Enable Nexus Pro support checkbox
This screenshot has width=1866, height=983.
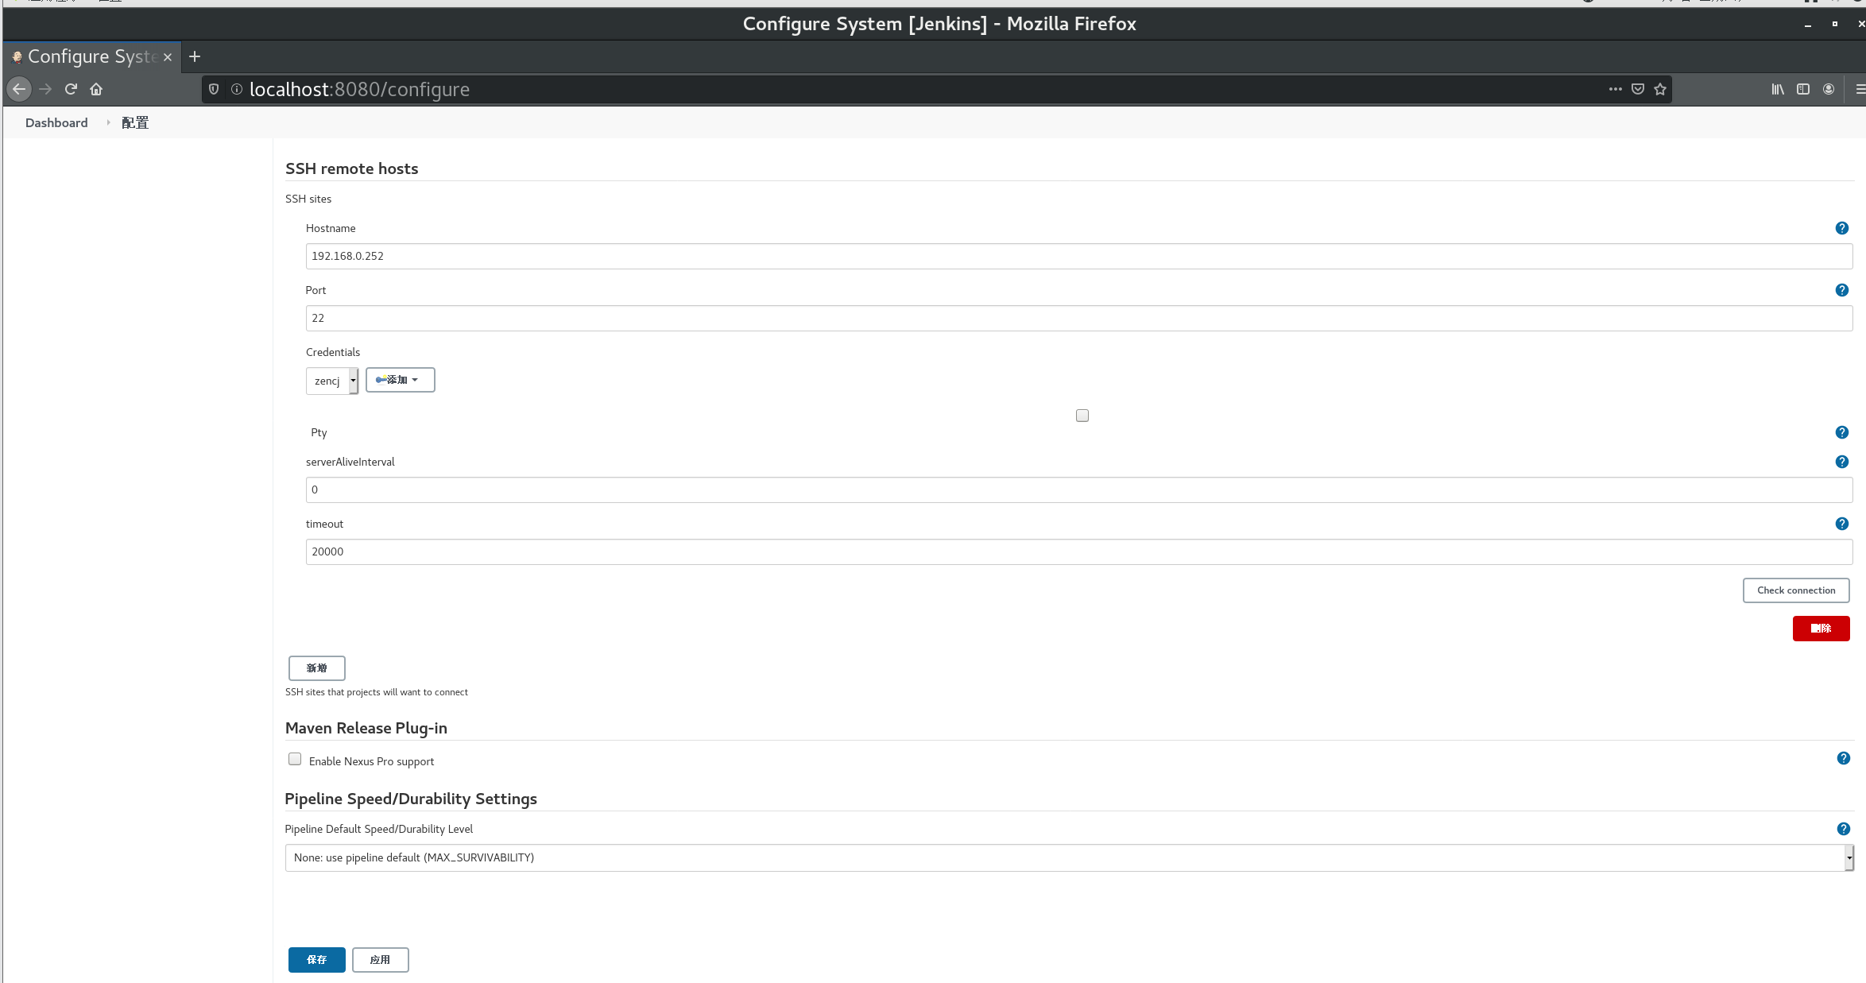tap(295, 759)
